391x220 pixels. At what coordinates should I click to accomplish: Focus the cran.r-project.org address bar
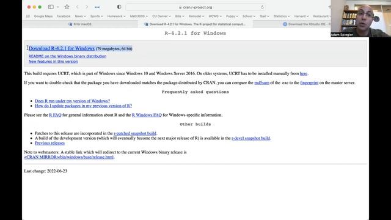(195, 7)
